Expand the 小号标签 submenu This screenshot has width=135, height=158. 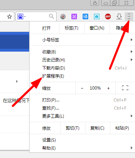click(x=82, y=40)
